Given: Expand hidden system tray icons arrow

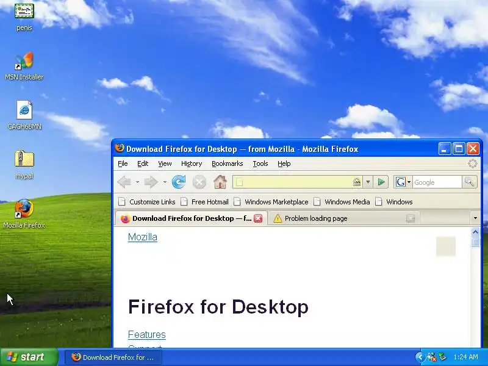Looking at the screenshot, I should (420, 357).
